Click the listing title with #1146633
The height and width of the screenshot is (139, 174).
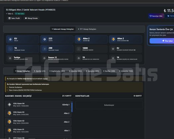click(31, 10)
